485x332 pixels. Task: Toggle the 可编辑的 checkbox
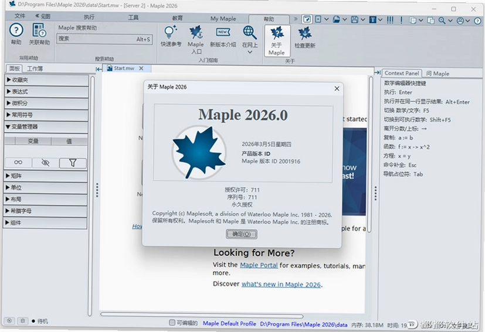[172, 323]
